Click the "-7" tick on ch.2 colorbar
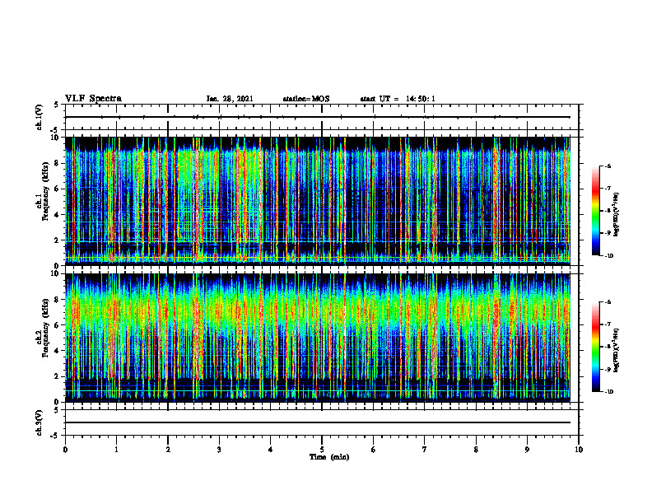The height and width of the screenshot is (504, 652). click(x=608, y=324)
